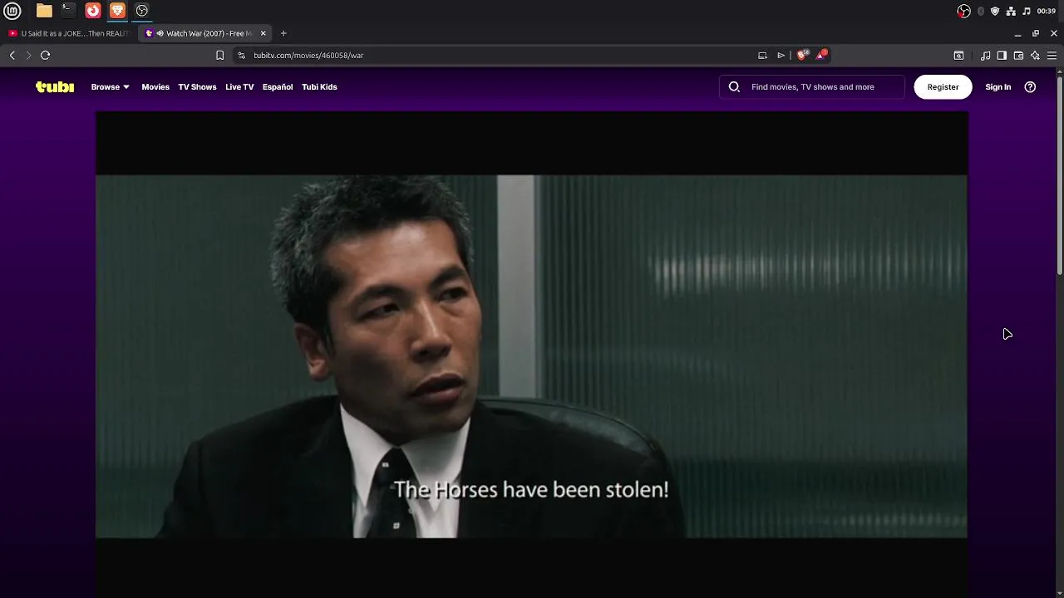Click the install app icon in address bar
Image resolution: width=1064 pixels, height=598 pixels.
(762, 55)
